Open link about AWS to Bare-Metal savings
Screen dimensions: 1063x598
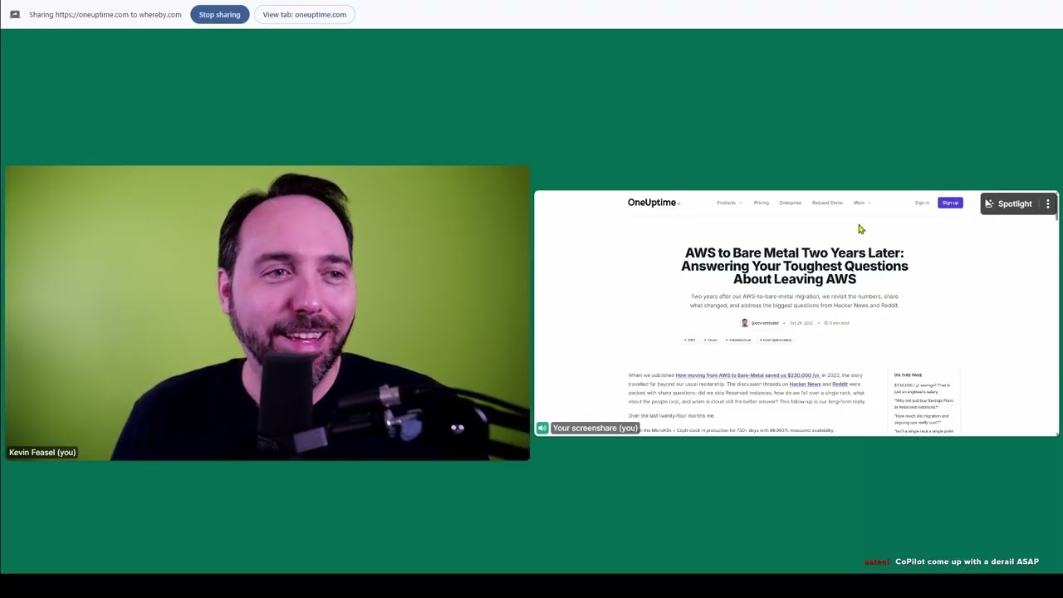747,375
